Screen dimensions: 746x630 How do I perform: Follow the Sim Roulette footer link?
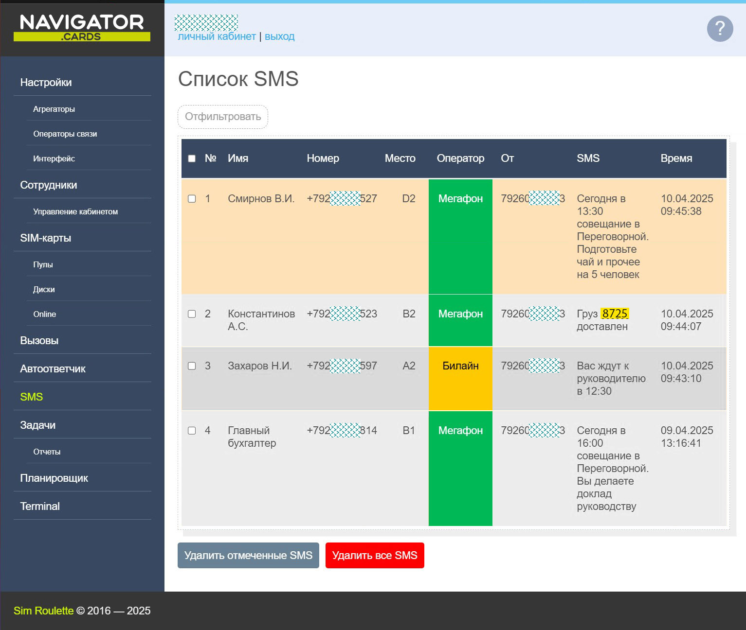[43, 611]
